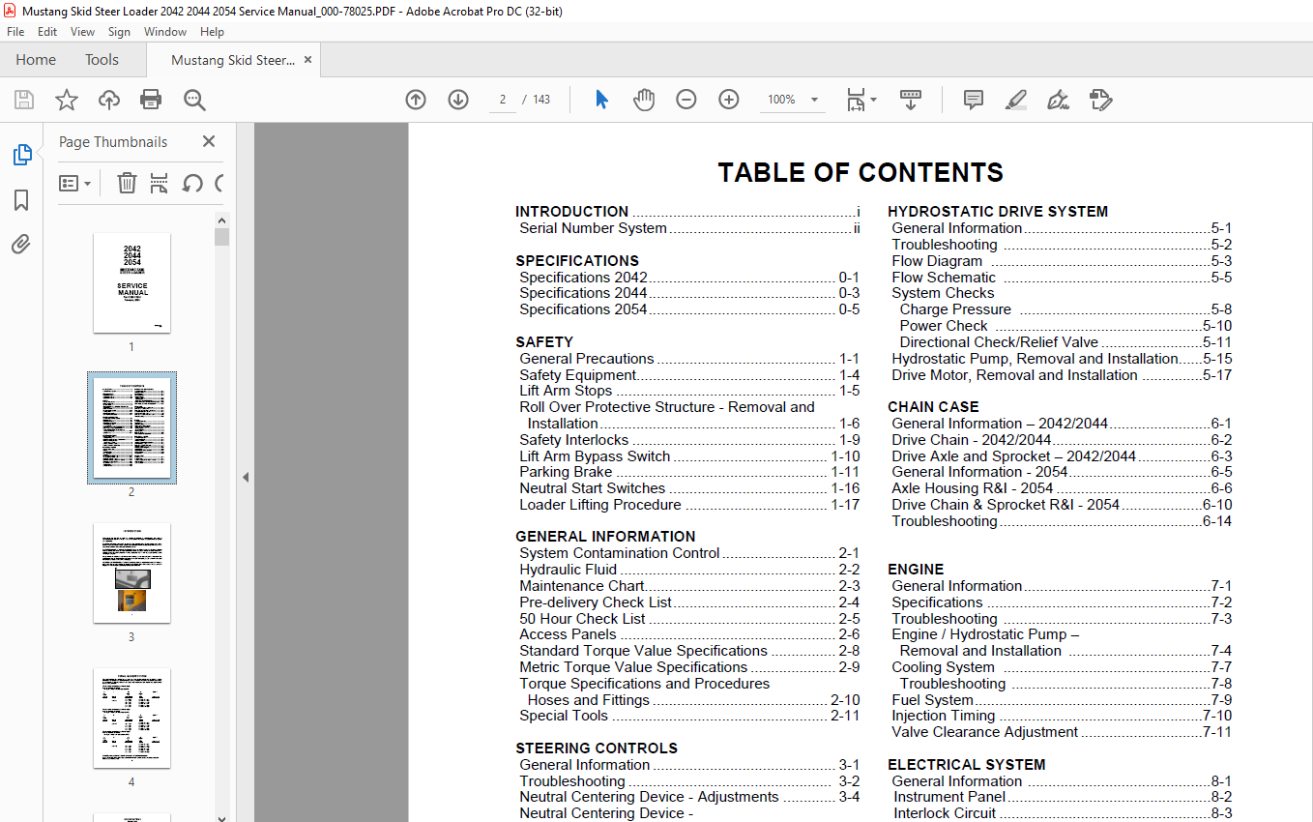Click the upload to cloud icon
Image resolution: width=1313 pixels, height=822 pixels.
(x=109, y=100)
